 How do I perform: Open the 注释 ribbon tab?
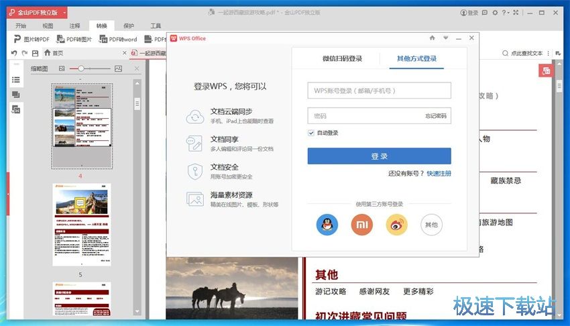click(x=74, y=25)
